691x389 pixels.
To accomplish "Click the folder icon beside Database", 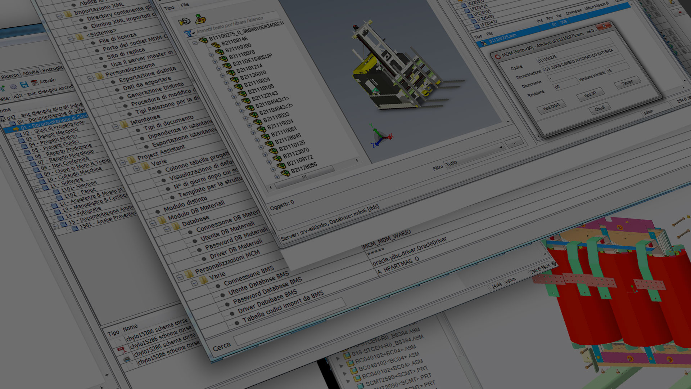I will [176, 225].
